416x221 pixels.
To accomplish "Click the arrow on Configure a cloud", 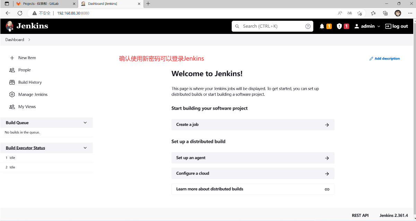I will click(327, 174).
